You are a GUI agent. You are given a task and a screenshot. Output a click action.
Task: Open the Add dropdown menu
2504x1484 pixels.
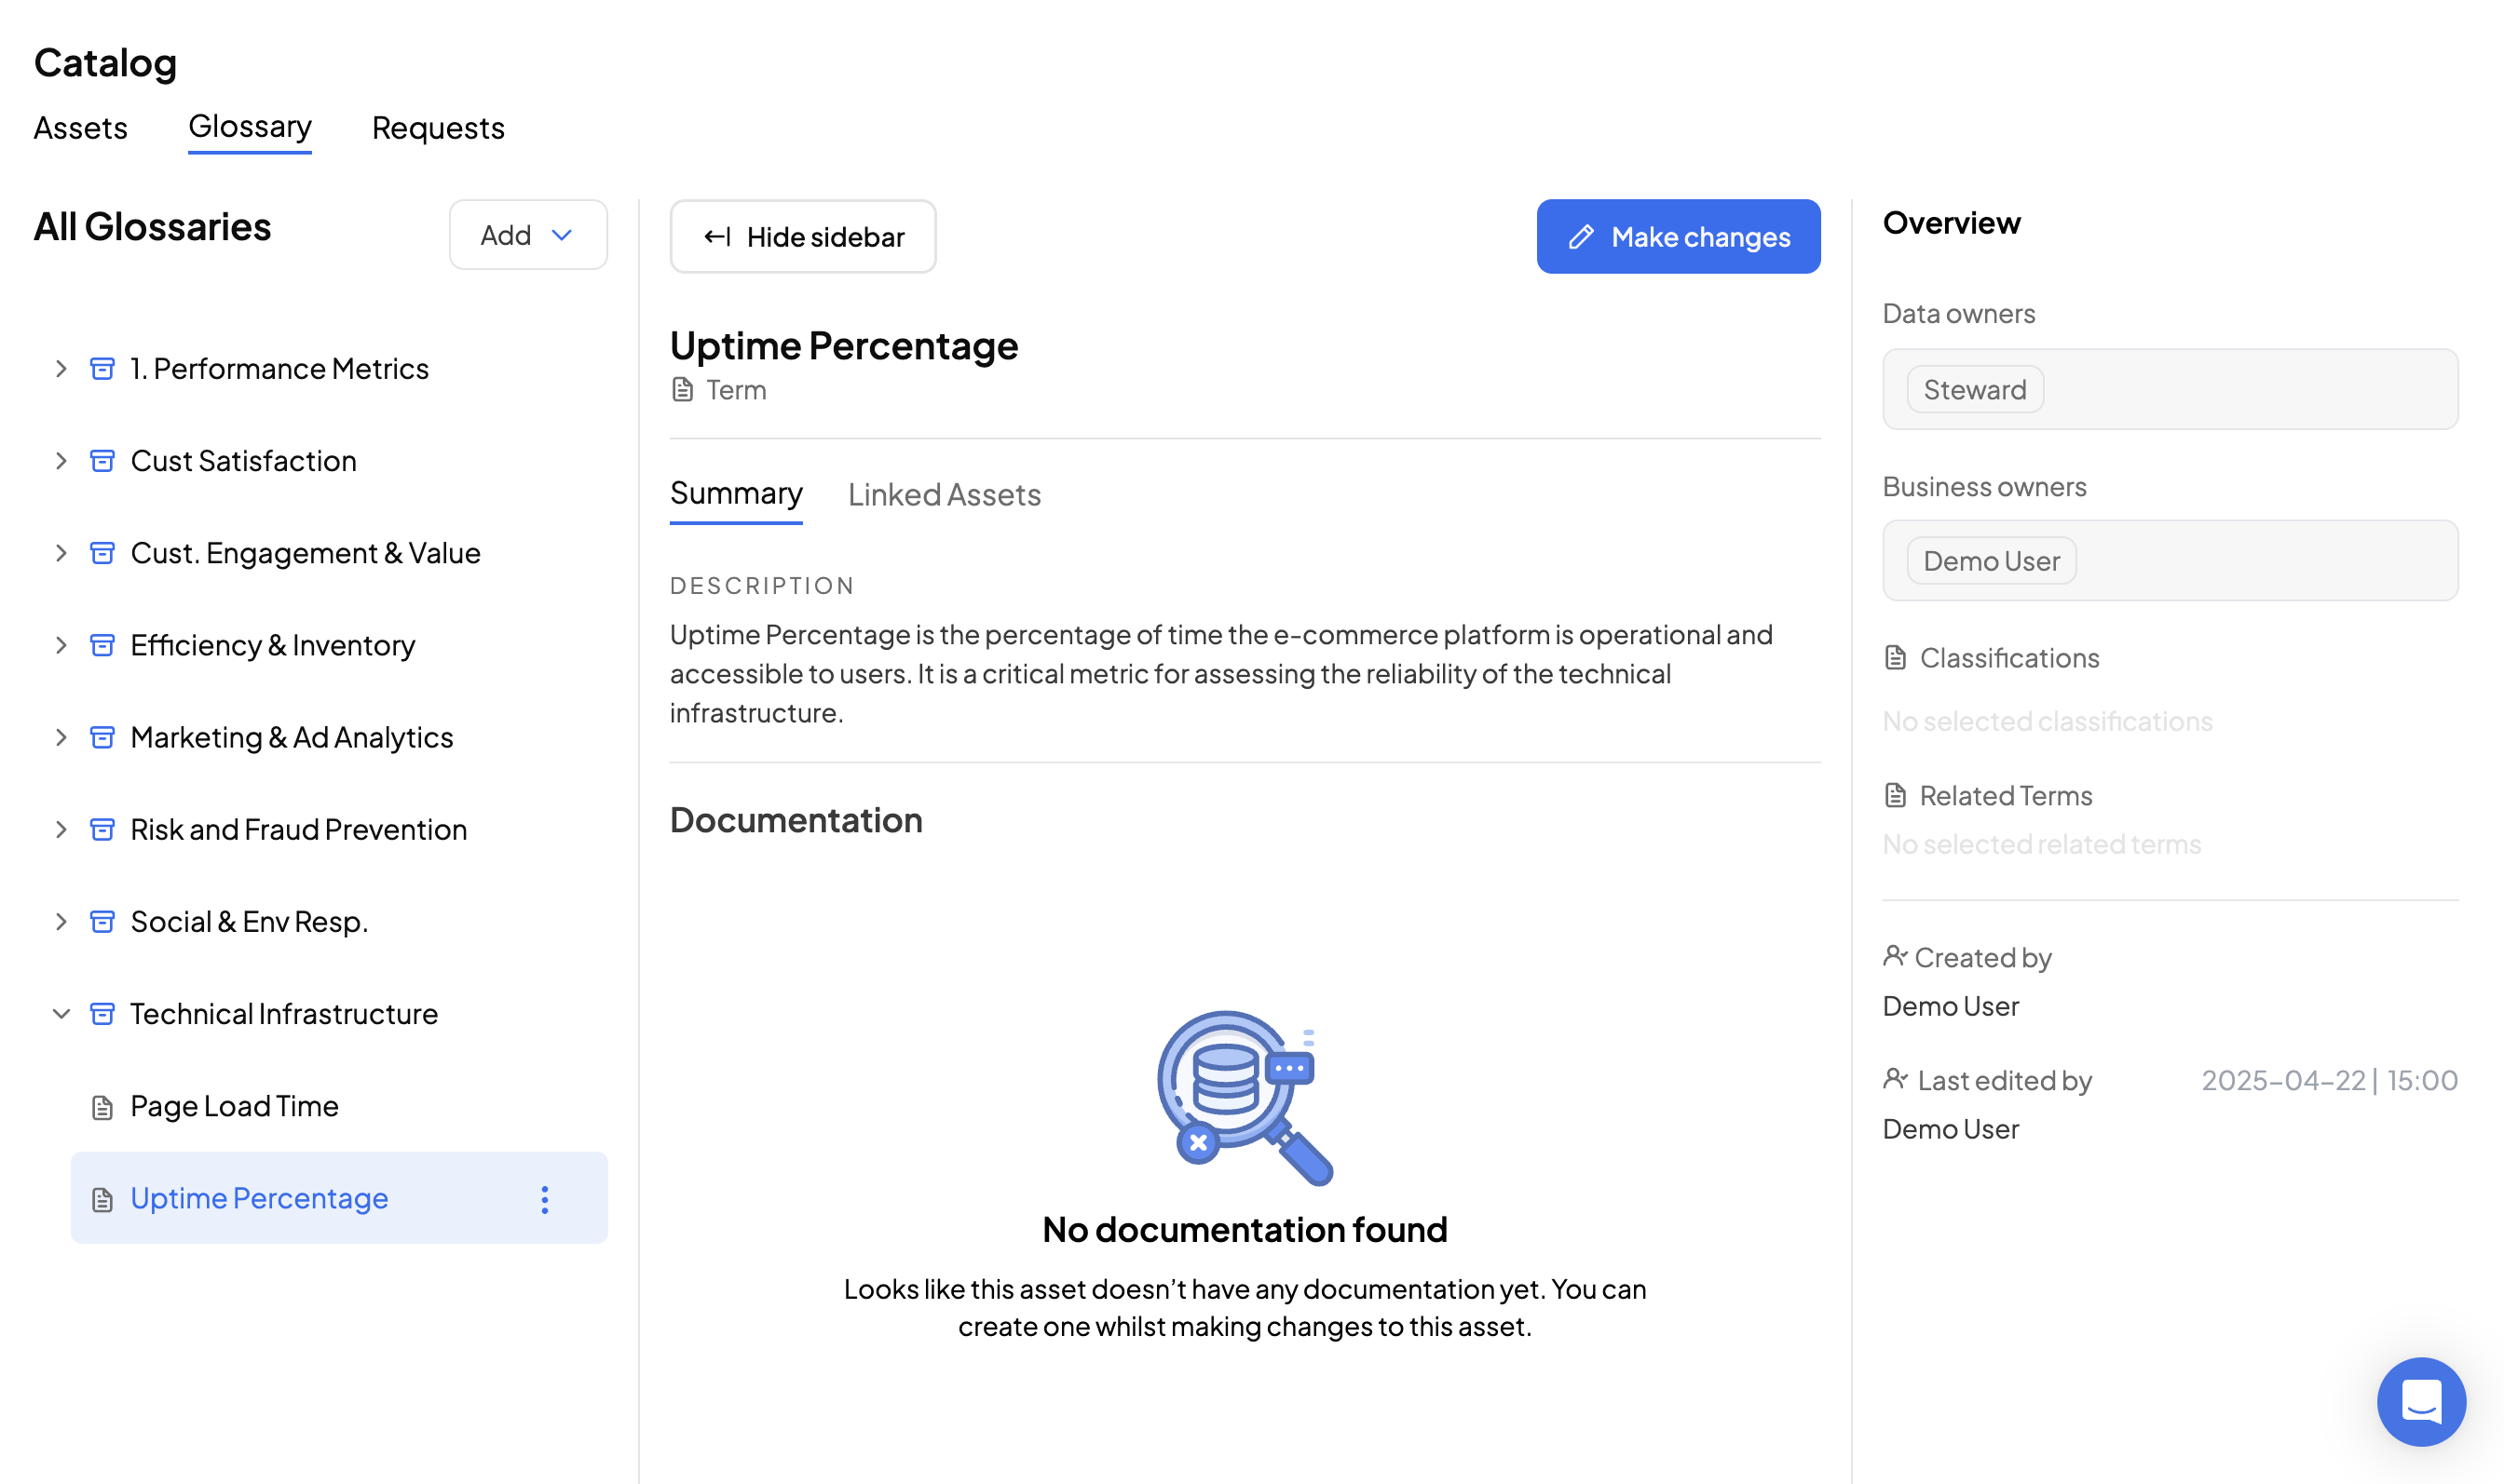tap(527, 235)
